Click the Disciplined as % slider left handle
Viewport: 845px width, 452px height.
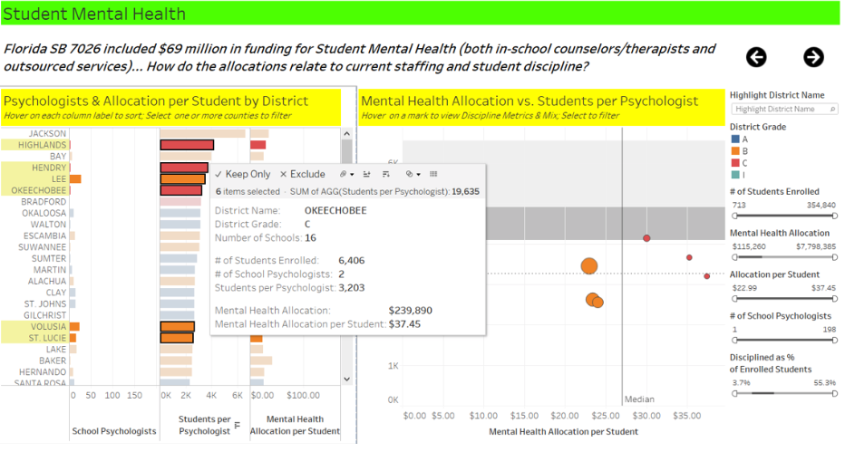(734, 393)
